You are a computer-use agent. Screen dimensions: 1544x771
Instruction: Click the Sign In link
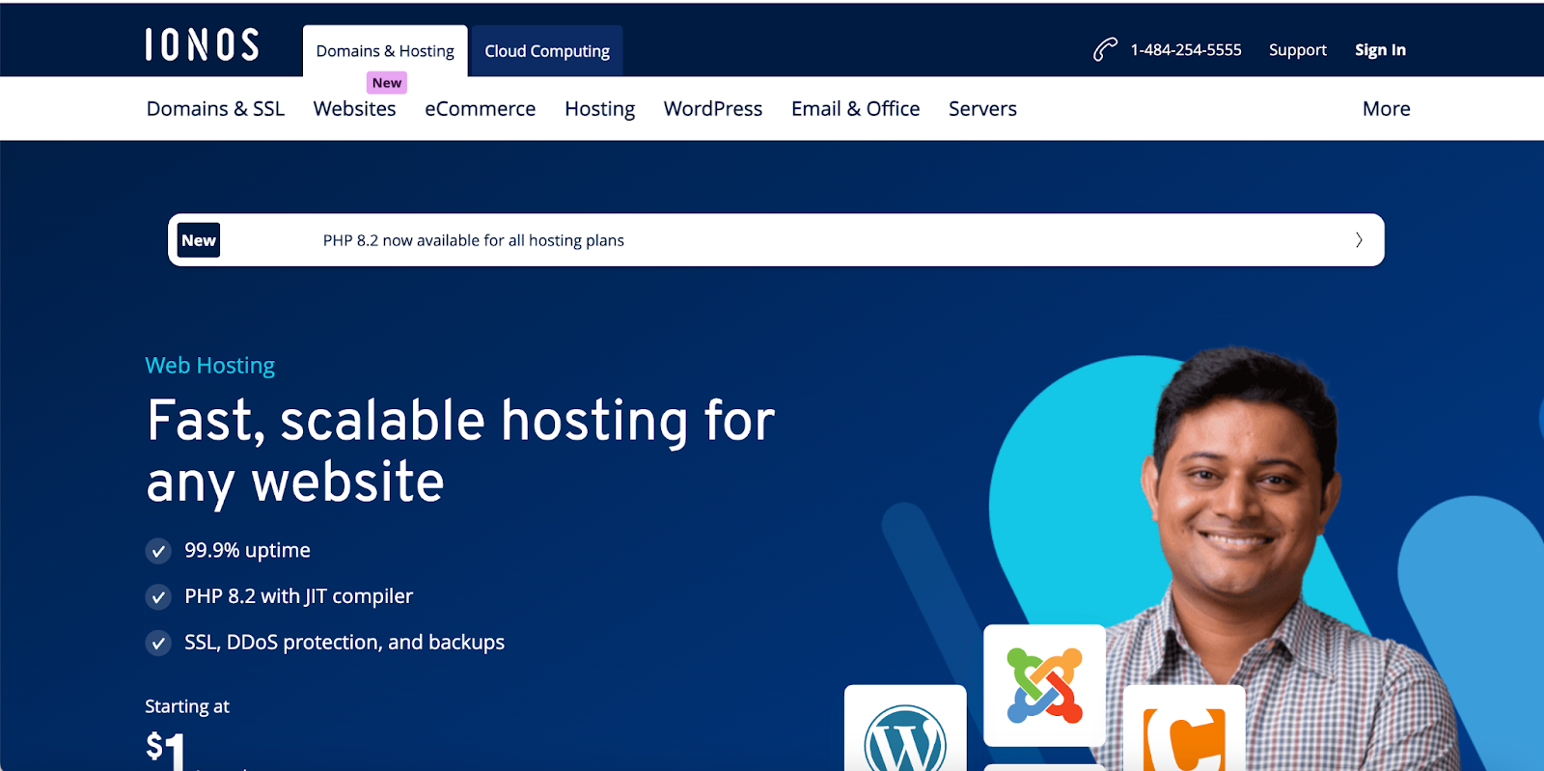(1380, 50)
